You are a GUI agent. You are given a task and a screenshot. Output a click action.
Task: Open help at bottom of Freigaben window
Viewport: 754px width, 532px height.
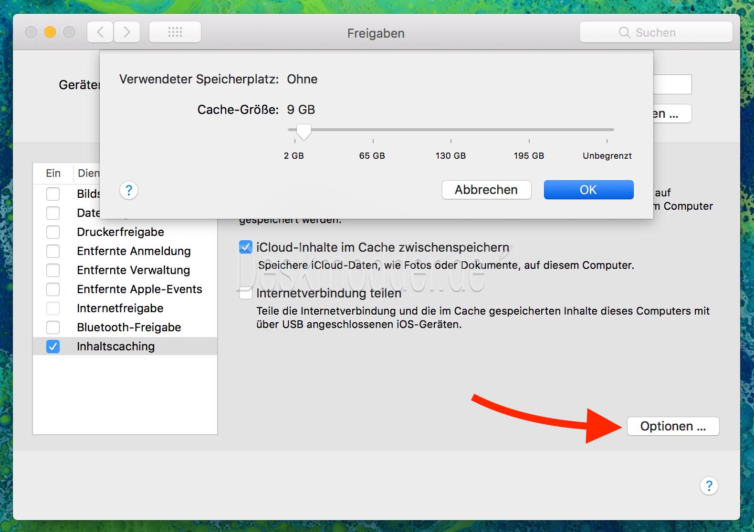tap(709, 486)
